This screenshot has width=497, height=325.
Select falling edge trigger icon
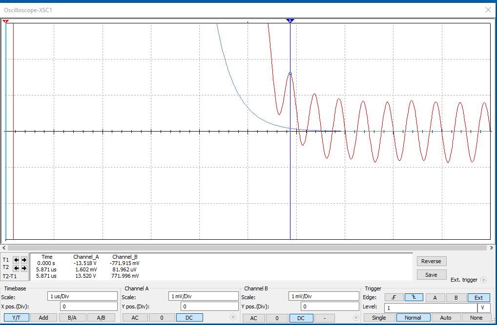tap(414, 297)
